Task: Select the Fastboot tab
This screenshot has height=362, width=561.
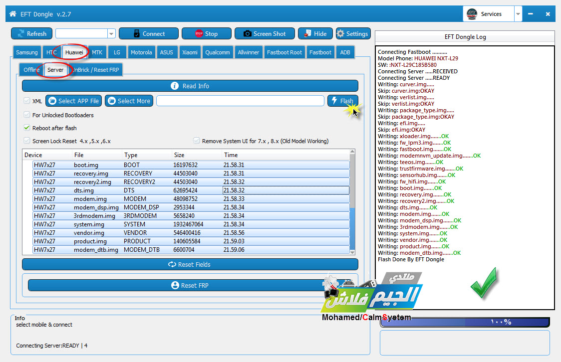Action: tap(320, 52)
